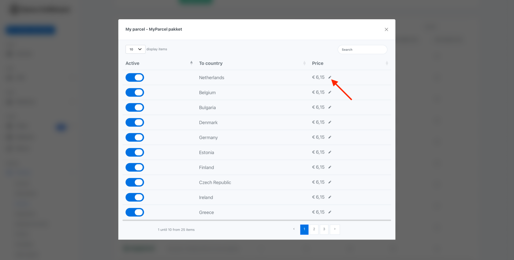Select the Czech Republic country cell
The height and width of the screenshot is (260, 514).
click(215, 182)
